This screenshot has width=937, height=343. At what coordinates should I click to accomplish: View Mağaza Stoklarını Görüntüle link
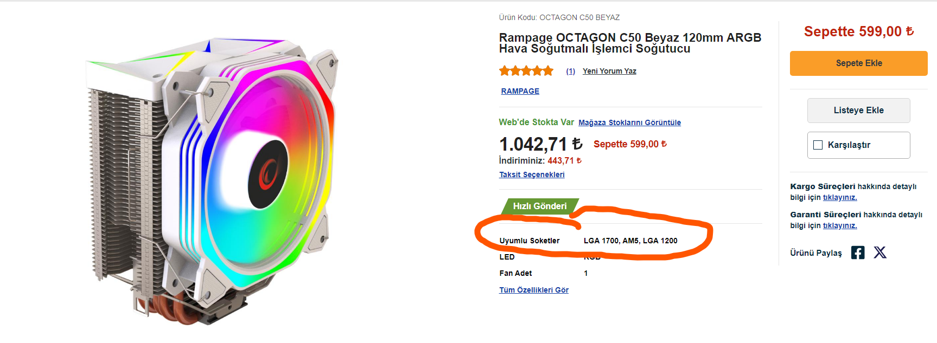pos(629,122)
